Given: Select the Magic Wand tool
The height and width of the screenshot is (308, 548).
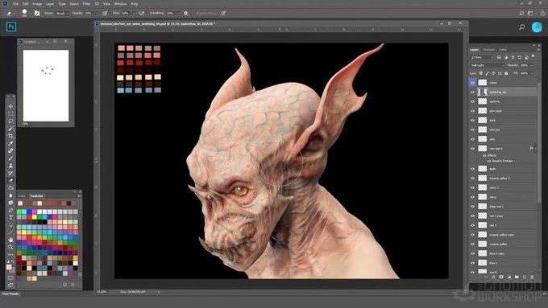Looking at the screenshot, I should pyautogui.click(x=10, y=129).
